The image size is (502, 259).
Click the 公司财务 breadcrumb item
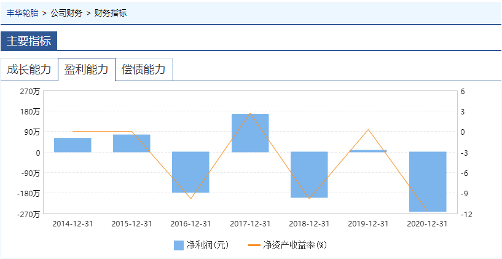(66, 13)
